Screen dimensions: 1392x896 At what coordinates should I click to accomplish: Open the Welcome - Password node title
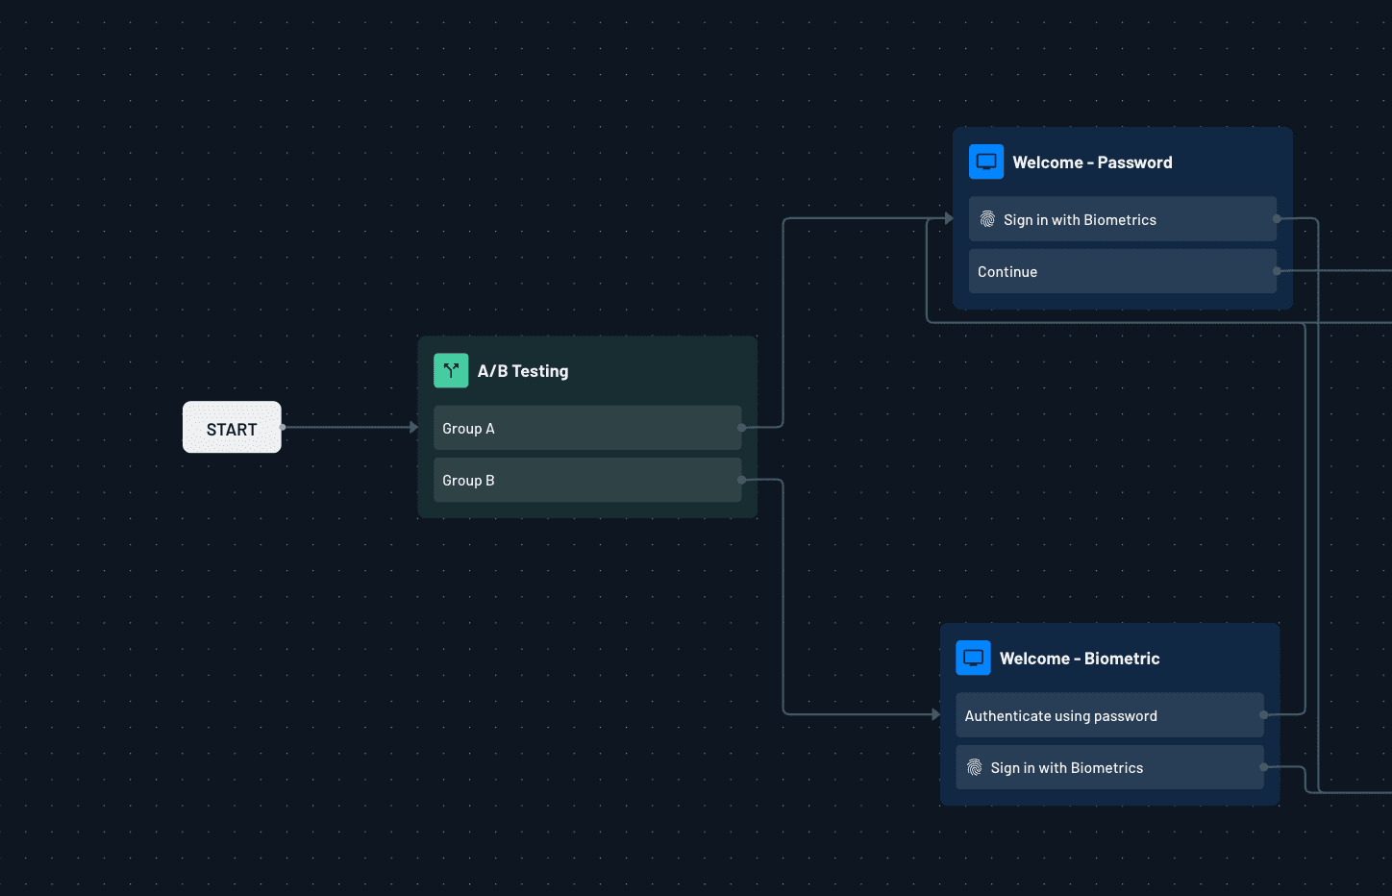point(1092,162)
